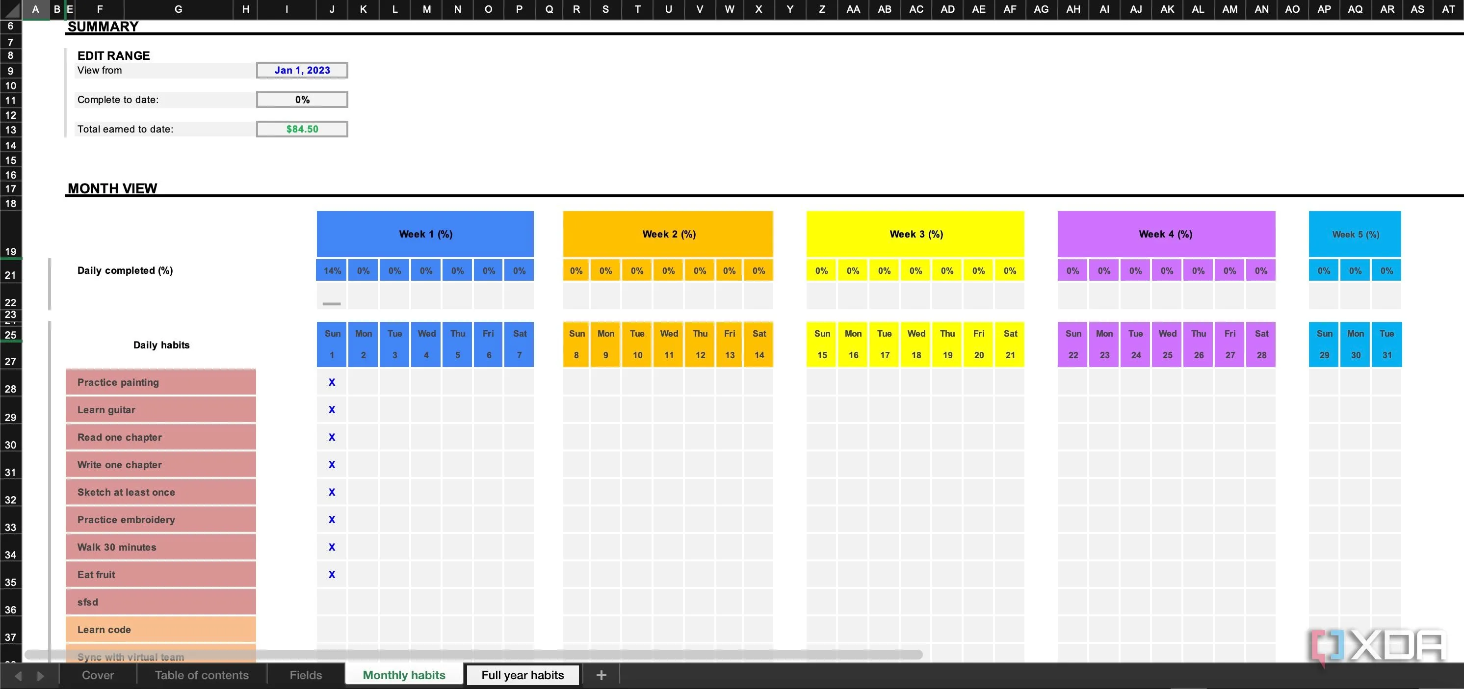The width and height of the screenshot is (1464, 689).
Task: Select the Learn guitar habit label
Action: pyautogui.click(x=161, y=409)
